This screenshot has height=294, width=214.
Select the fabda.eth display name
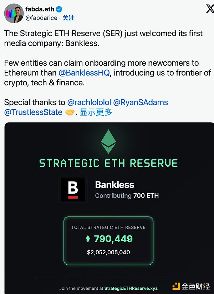click(40, 8)
